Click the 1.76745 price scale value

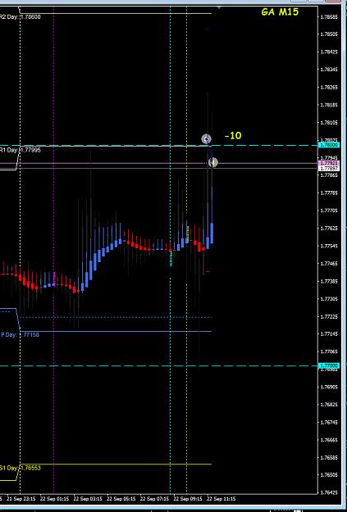[329, 422]
